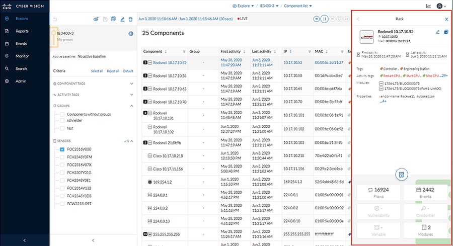Viewport: 453px width, 246px height.
Task: Click the eye view icon in preset toolbar
Action: click(x=96, y=19)
